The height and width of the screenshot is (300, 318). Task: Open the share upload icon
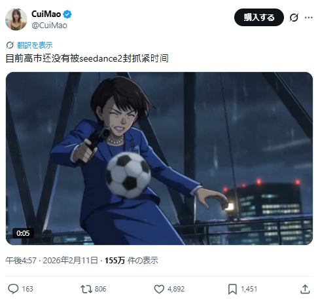click(x=305, y=289)
